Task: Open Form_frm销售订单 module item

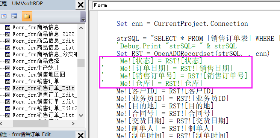Action: 36,81
